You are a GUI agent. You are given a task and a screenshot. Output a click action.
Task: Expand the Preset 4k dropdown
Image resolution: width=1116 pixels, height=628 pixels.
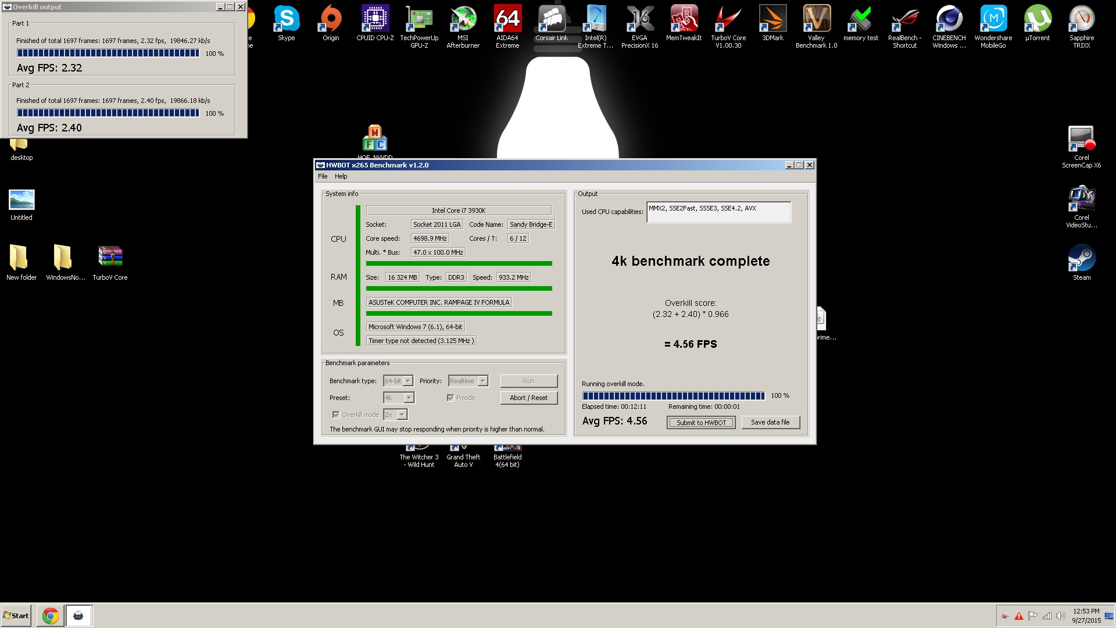point(409,398)
